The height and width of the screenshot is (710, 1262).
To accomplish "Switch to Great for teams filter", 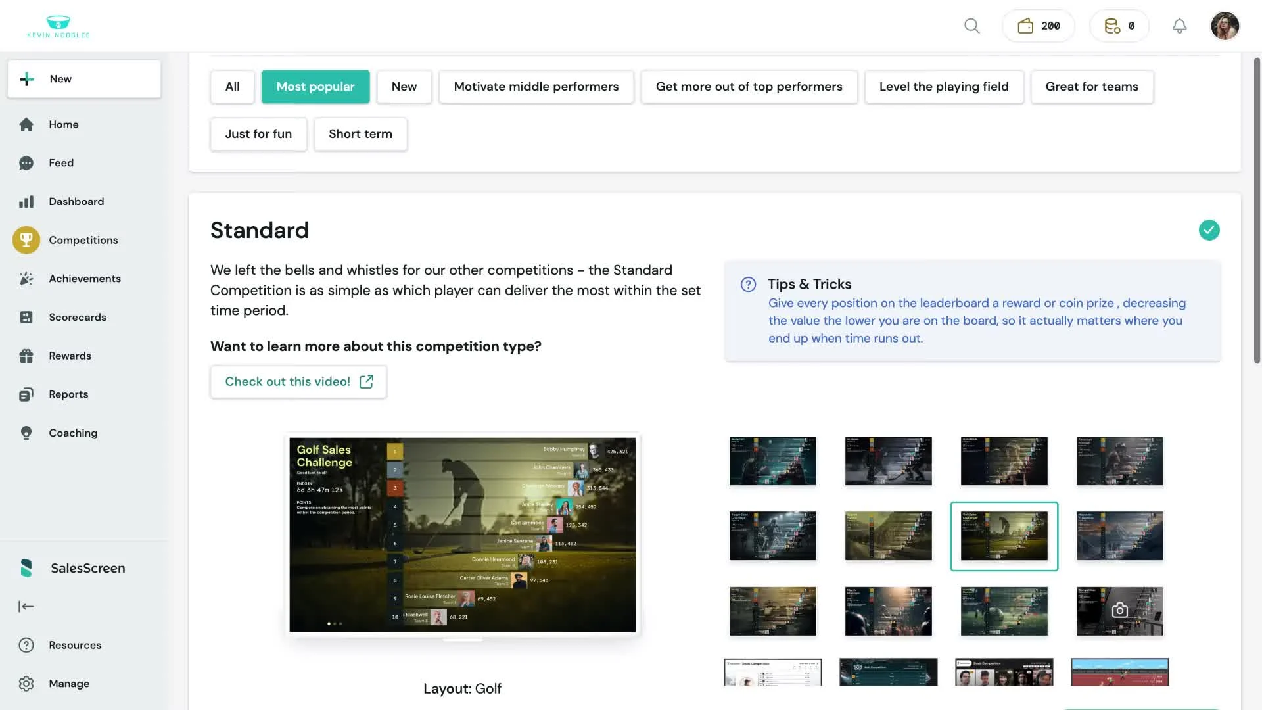I will click(1091, 87).
